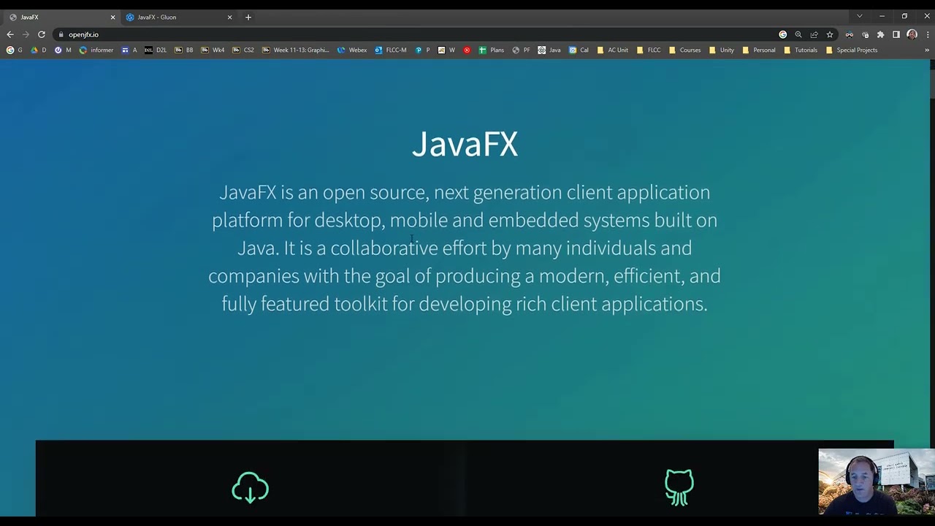Show more bookmarks with the double chevron
Viewport: 935px width, 526px height.
click(927, 50)
